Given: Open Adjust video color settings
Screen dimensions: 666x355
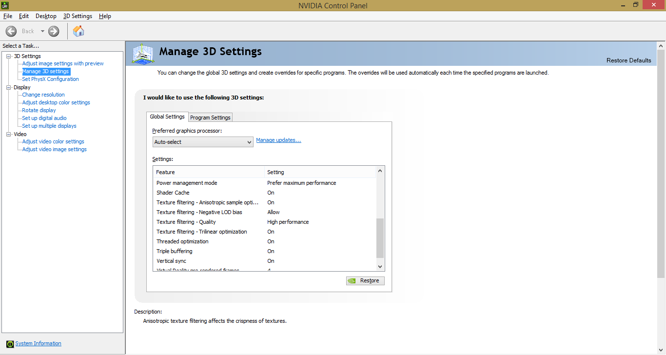Looking at the screenshot, I should coord(53,141).
